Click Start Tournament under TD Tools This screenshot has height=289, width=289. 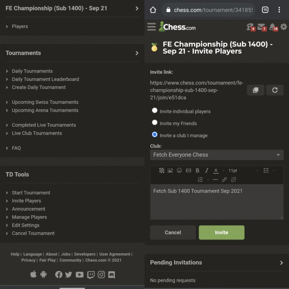pos(31,193)
